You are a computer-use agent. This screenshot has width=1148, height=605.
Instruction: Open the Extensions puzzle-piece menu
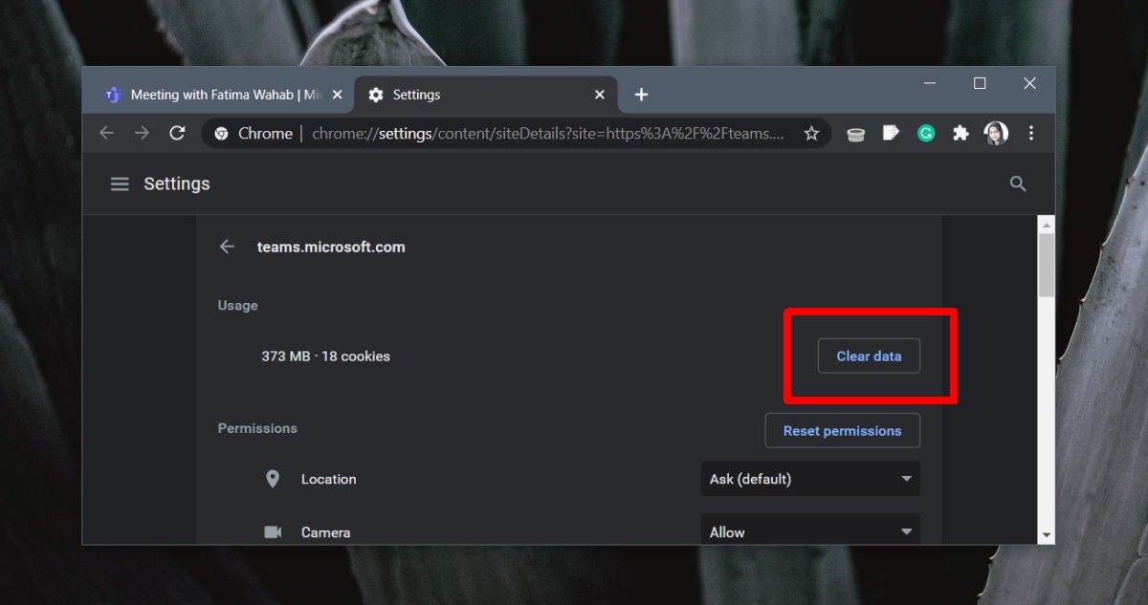pos(961,133)
